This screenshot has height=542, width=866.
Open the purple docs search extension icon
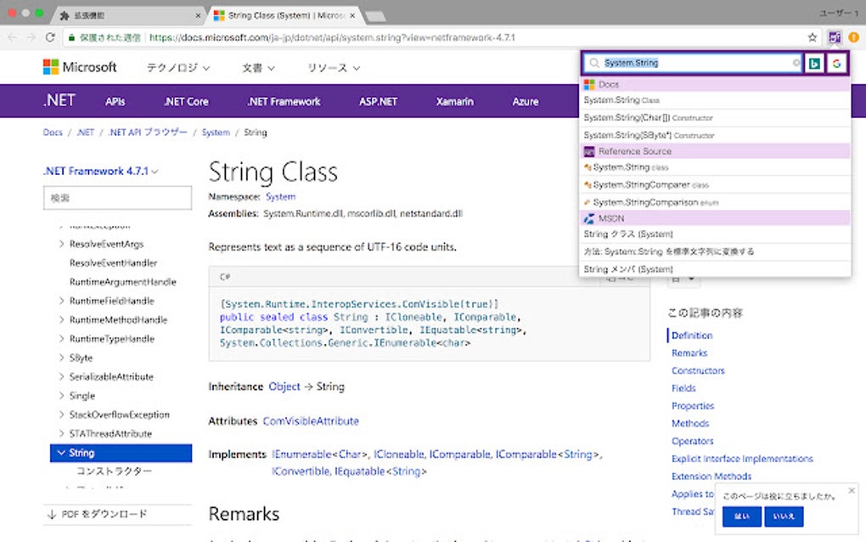(834, 37)
